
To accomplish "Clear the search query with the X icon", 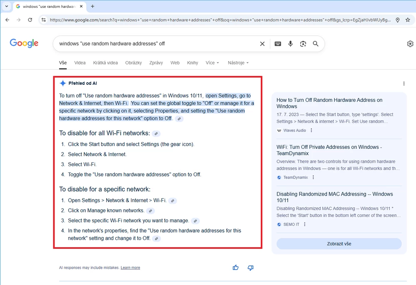I will point(262,44).
